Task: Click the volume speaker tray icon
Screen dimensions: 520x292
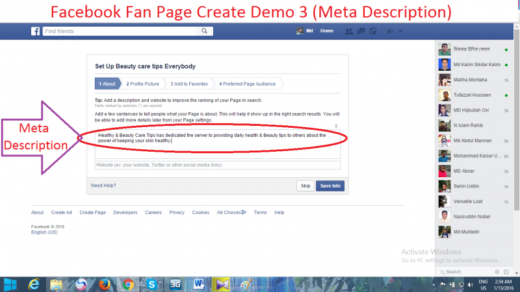Action: click(470, 285)
